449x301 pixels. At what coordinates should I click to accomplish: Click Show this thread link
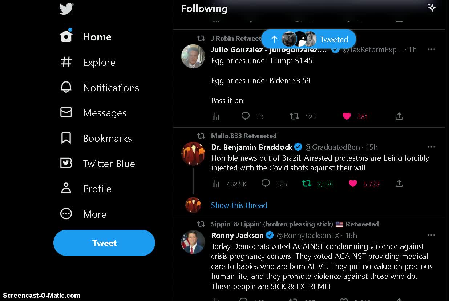[239, 205]
